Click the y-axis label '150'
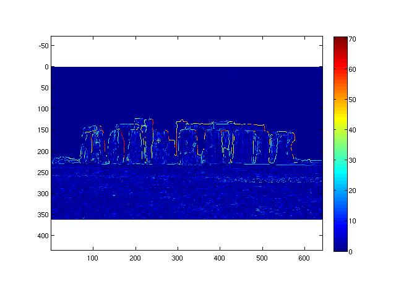The width and height of the screenshot is (396, 297). click(43, 130)
